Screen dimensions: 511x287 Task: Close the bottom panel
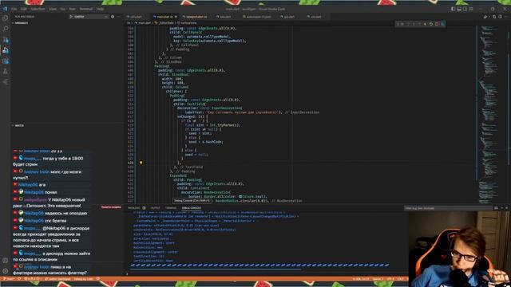506,208
